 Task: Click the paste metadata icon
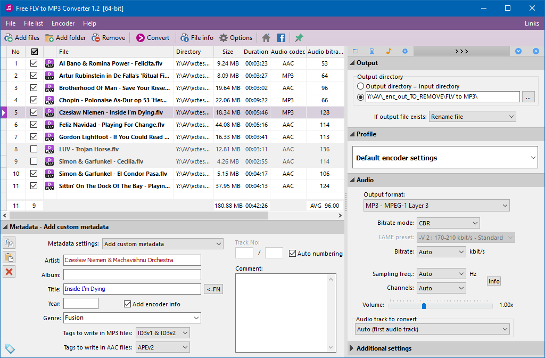coord(9,257)
